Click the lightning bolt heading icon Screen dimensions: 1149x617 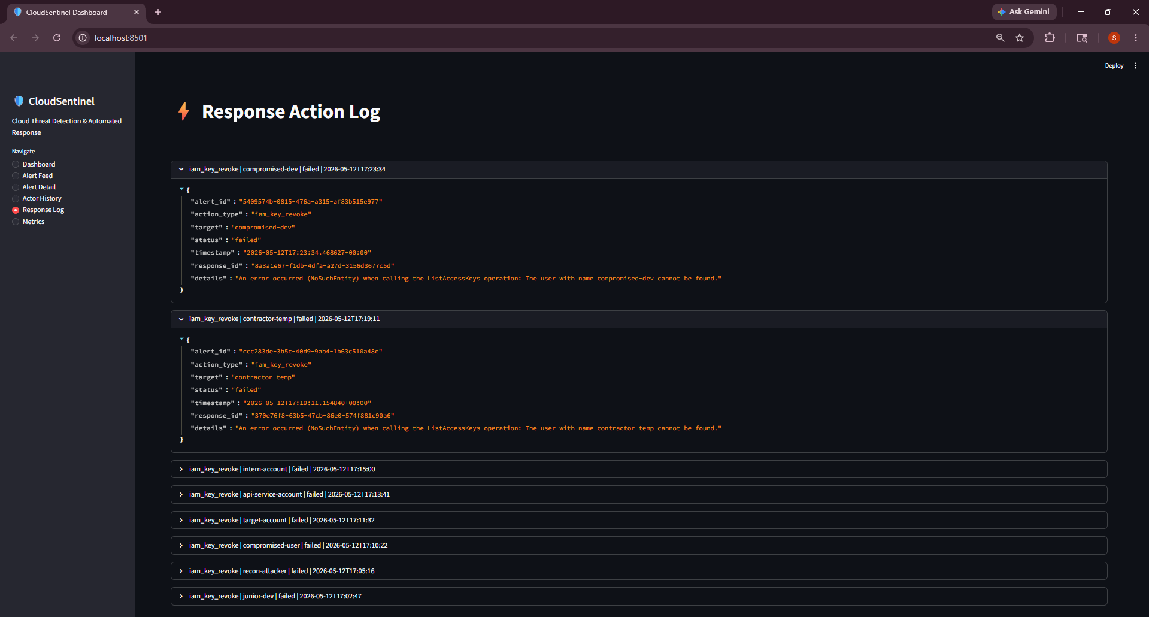click(x=184, y=111)
